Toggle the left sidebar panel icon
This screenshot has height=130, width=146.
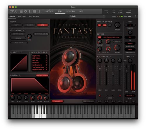(x=30, y=11)
